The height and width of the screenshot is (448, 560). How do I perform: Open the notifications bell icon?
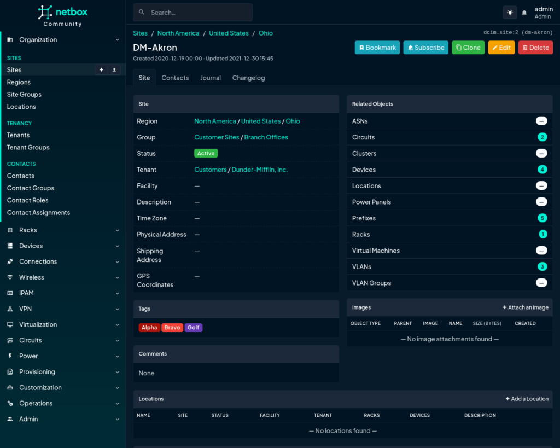(524, 13)
